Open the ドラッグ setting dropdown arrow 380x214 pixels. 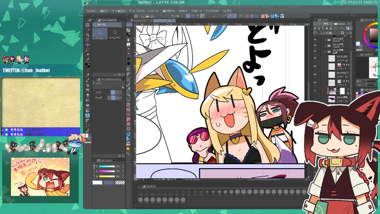[121, 98]
